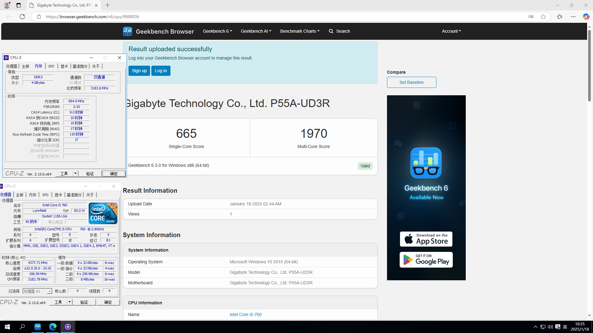Click Download on the App Store badge
Viewport: 593px width, 333px height.
pos(426,239)
